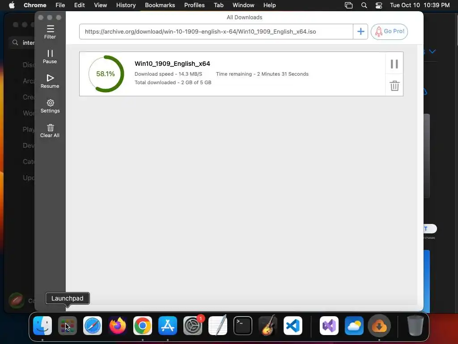Pause the Win10_1909_English_x64 download
The width and height of the screenshot is (458, 344).
click(394, 64)
